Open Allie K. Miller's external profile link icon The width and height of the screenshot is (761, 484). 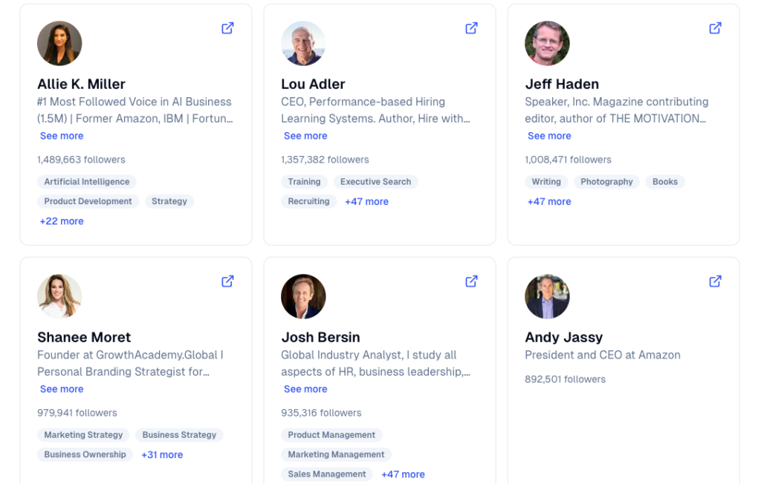(227, 28)
